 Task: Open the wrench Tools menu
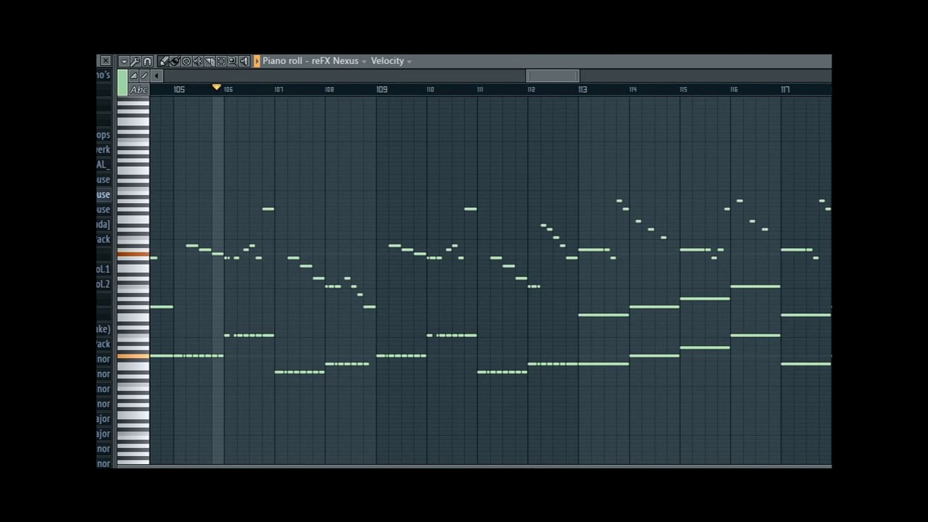click(x=136, y=62)
